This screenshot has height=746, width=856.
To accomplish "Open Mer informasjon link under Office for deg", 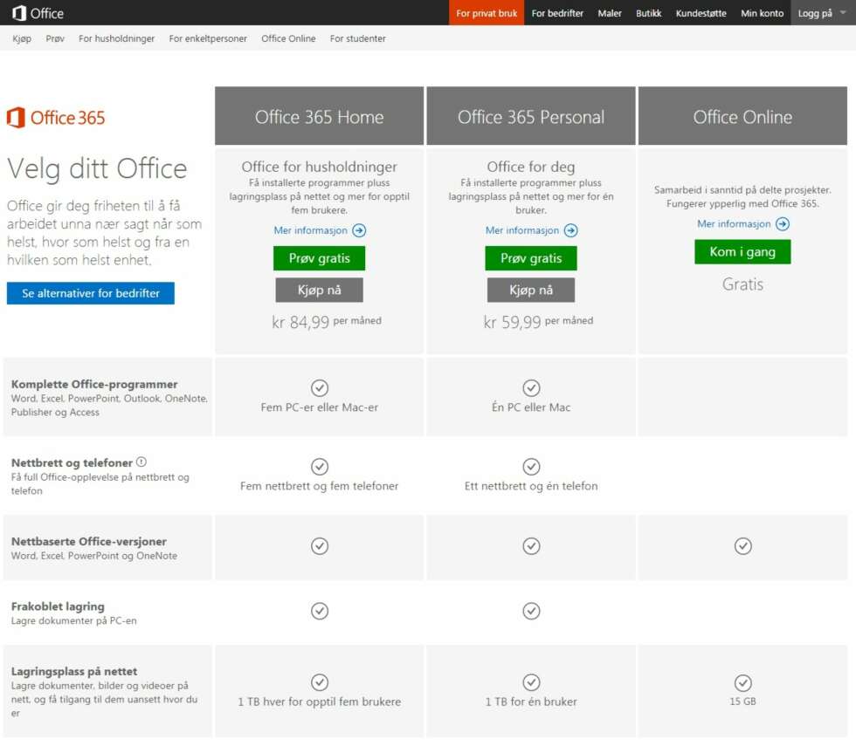I will coord(522,230).
